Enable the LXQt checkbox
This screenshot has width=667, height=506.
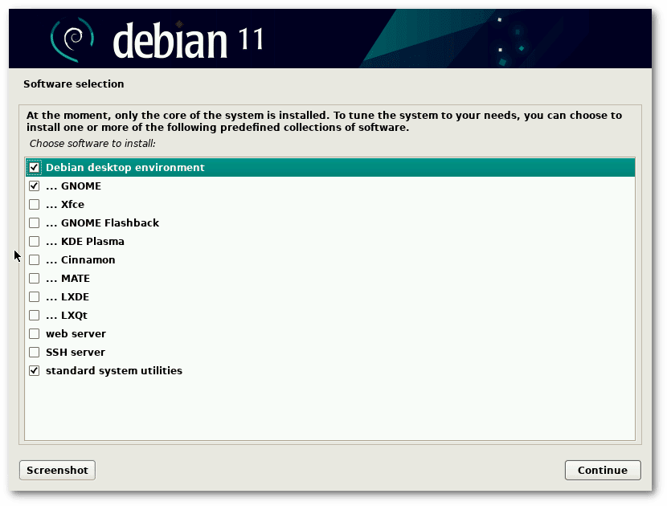pos(34,316)
